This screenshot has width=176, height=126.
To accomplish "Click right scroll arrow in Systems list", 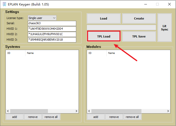I will [x=76, y=111].
